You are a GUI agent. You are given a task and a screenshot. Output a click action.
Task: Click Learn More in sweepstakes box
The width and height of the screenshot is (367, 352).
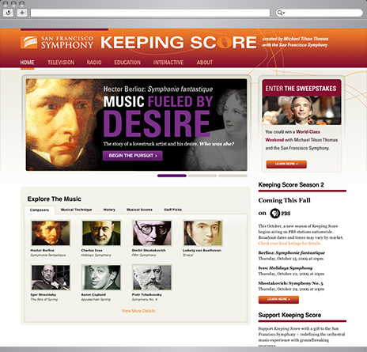click(286, 164)
